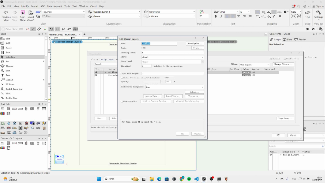Tick the Georeferenced checkbox
This screenshot has width=325, height=183.
[x=122, y=102]
